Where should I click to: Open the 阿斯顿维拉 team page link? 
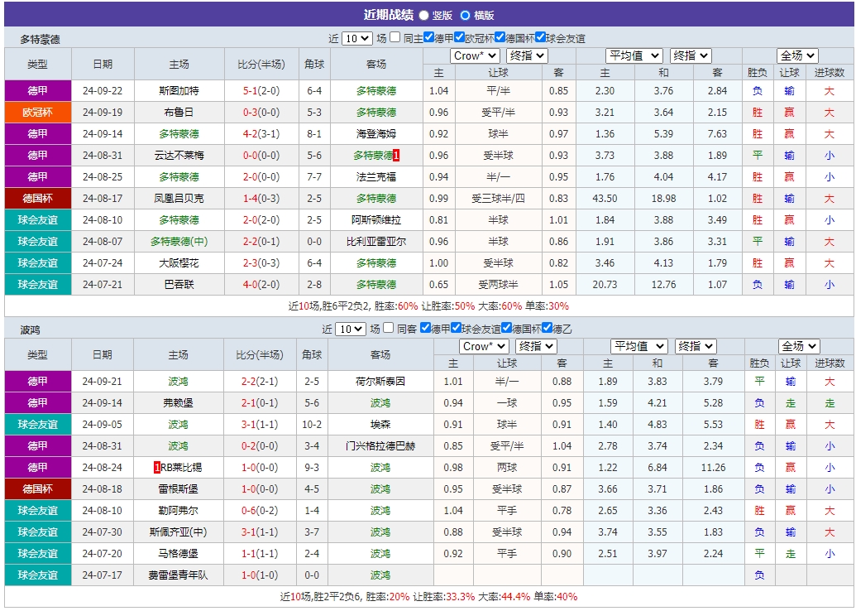click(380, 220)
